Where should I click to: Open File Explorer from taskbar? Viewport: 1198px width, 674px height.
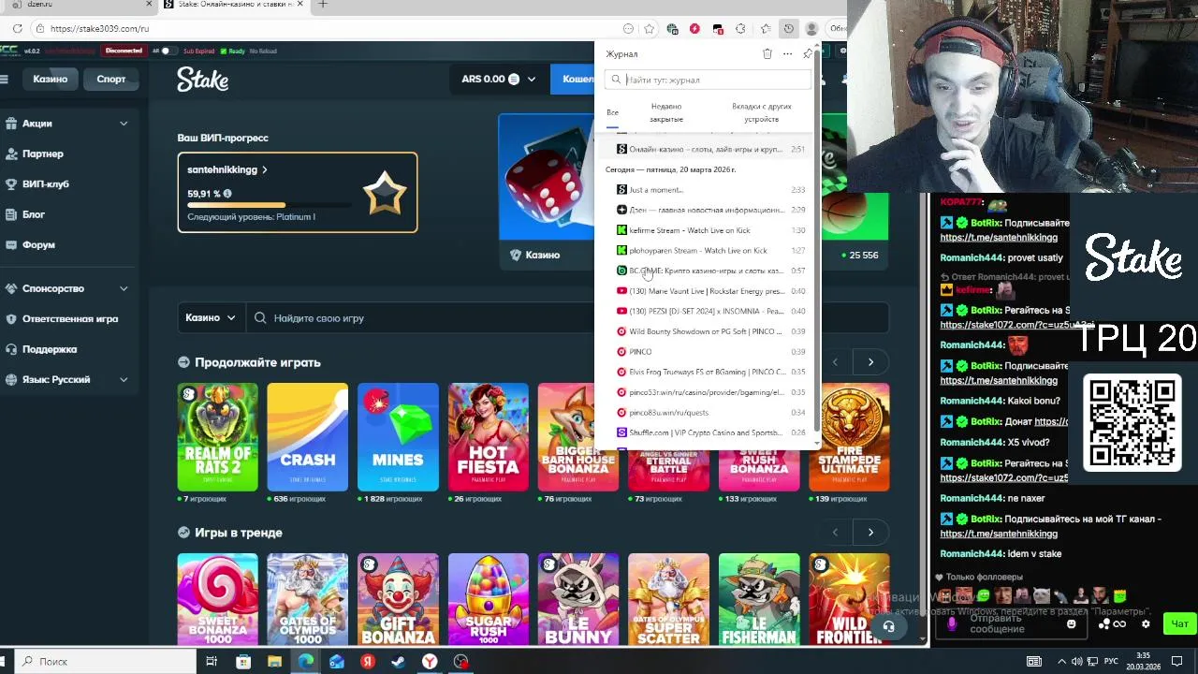tap(274, 661)
